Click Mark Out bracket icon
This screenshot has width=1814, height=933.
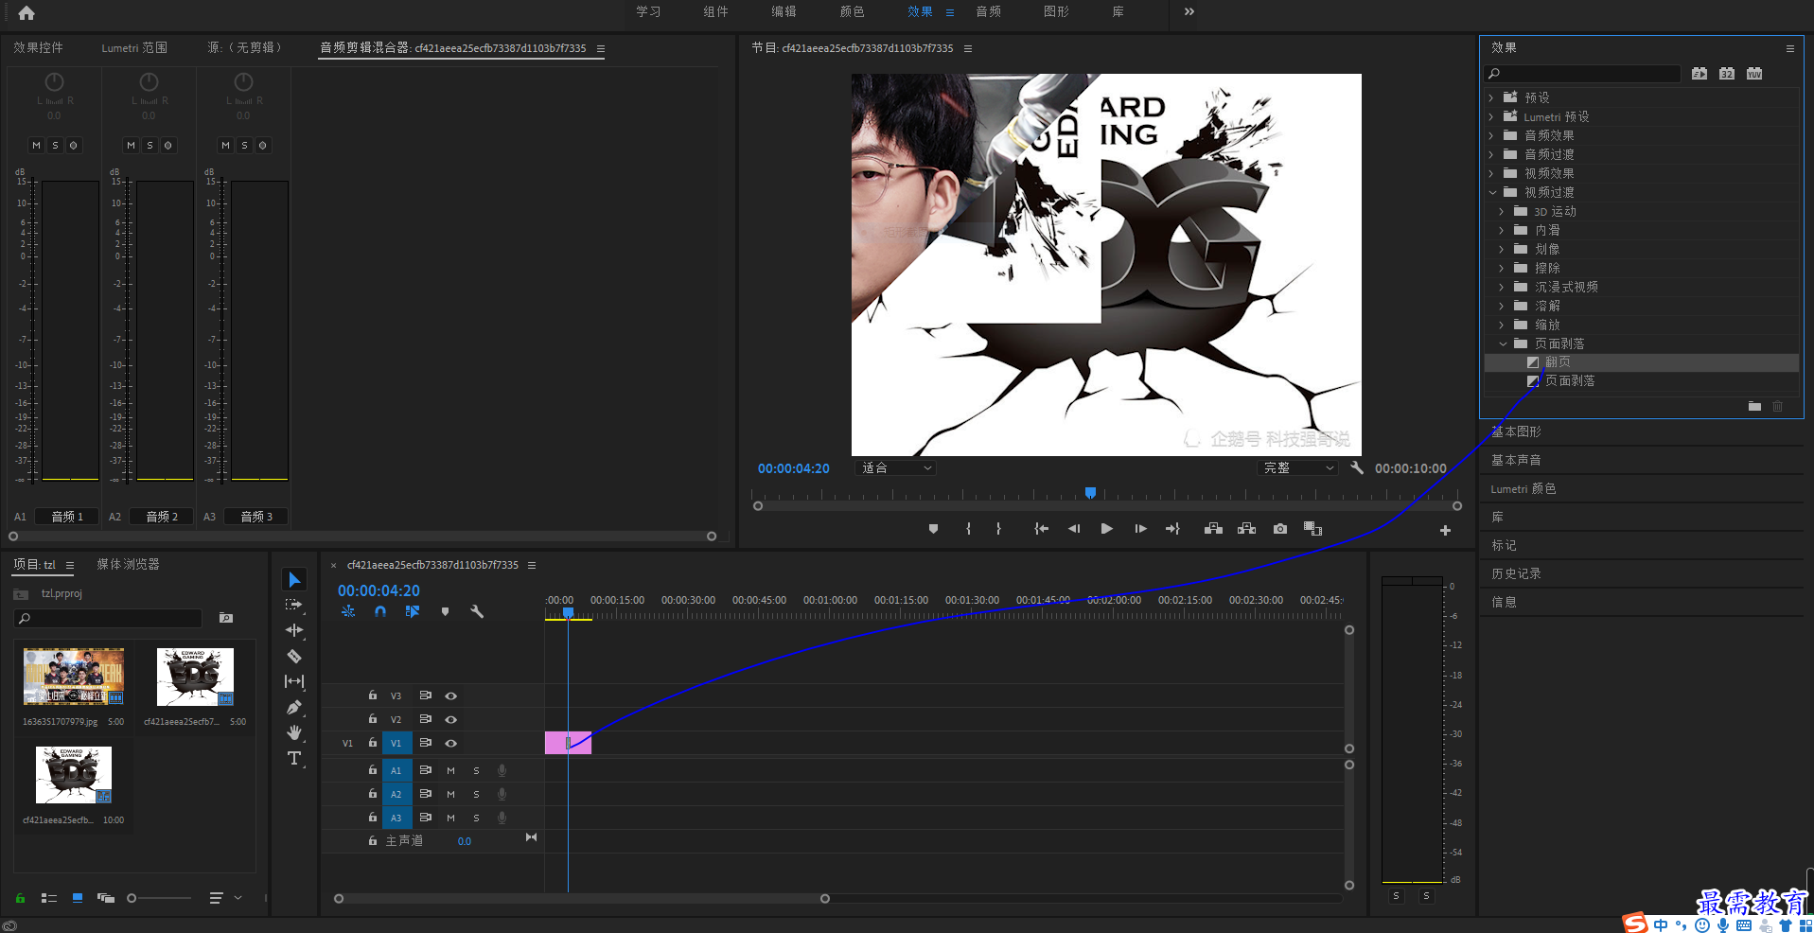(998, 529)
